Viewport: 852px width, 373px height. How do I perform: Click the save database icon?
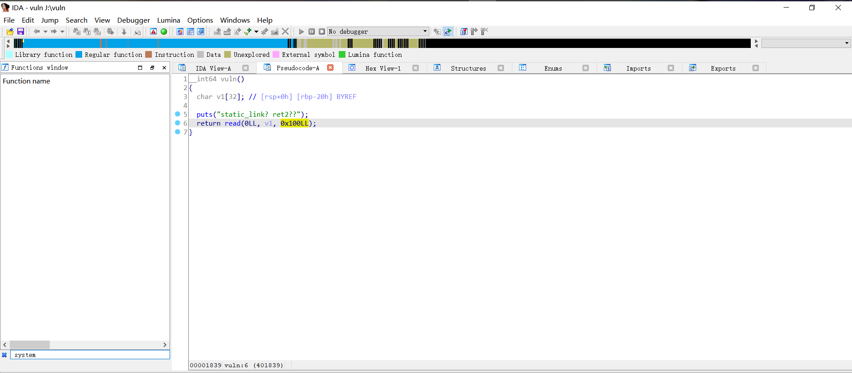tap(20, 32)
